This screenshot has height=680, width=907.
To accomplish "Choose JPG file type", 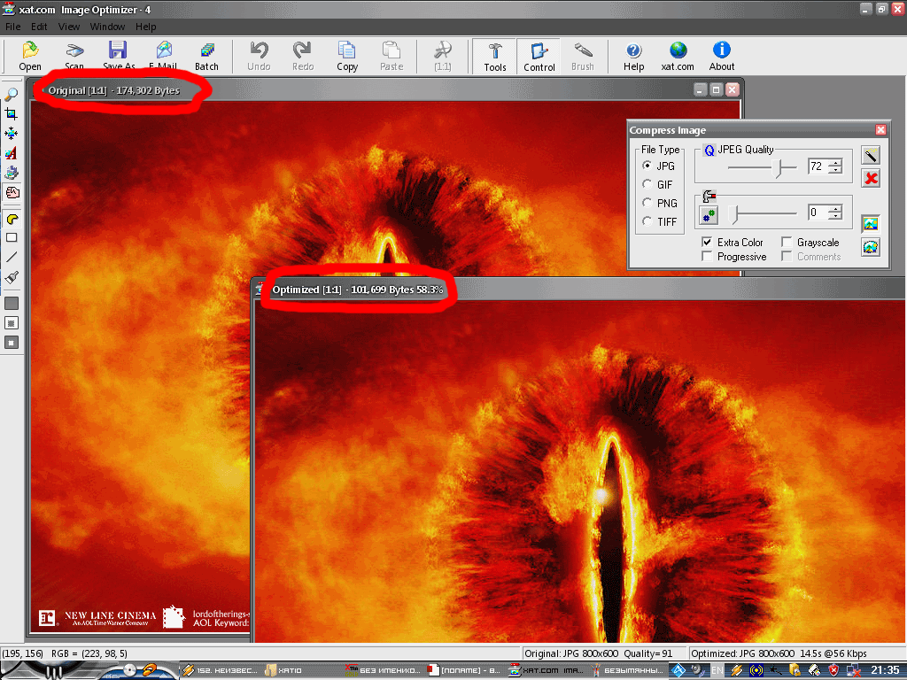I will tap(659, 166).
